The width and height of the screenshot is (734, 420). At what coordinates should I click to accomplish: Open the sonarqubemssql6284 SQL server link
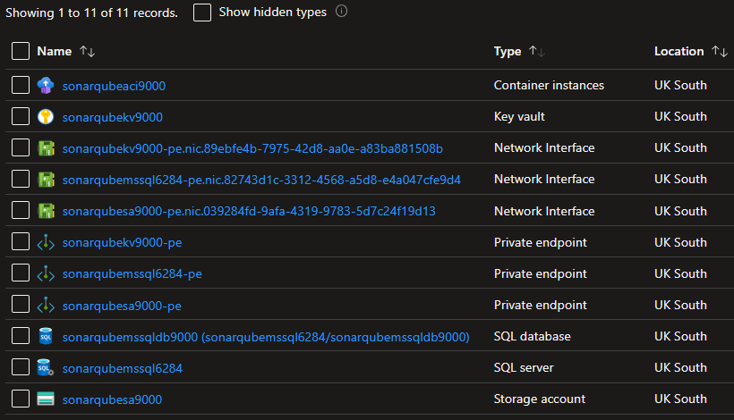click(122, 368)
